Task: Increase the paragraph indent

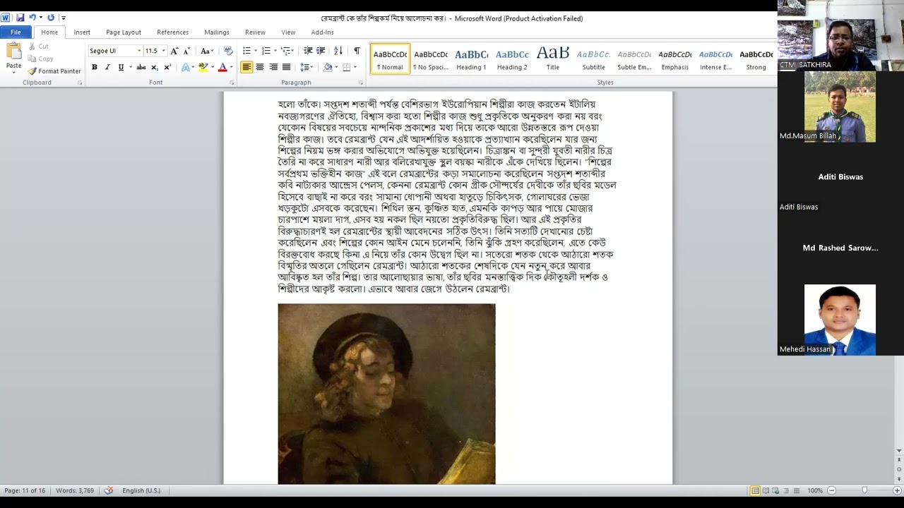Action: click(321, 51)
